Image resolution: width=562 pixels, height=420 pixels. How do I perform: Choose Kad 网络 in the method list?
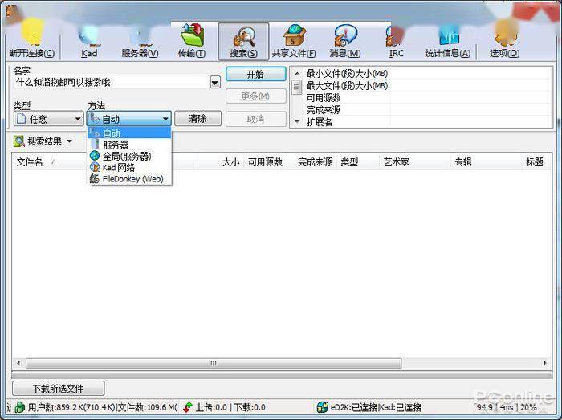(x=129, y=167)
